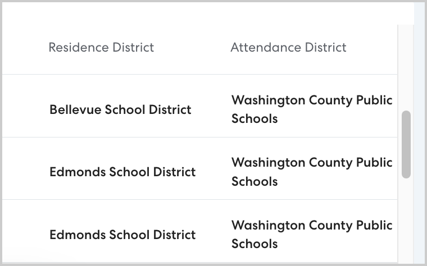Click the vertical scrollbar thumb
The image size is (427, 266).
click(406, 144)
